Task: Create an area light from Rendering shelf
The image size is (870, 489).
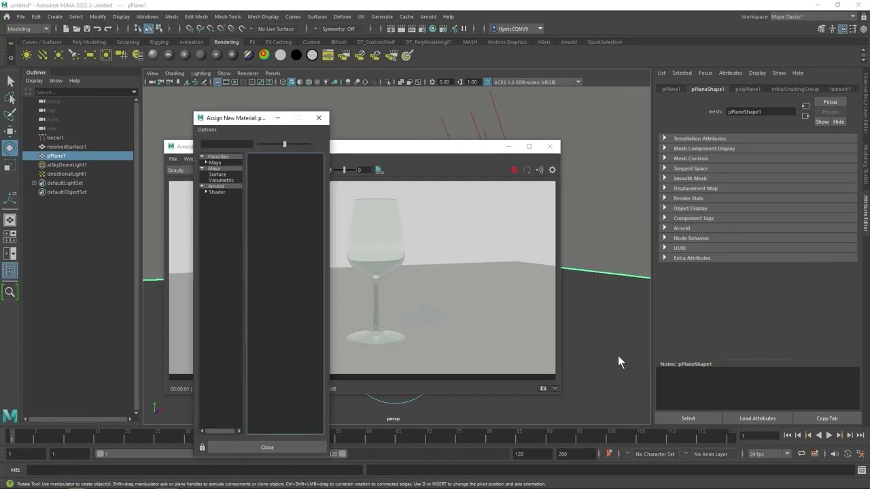Action: (90, 55)
